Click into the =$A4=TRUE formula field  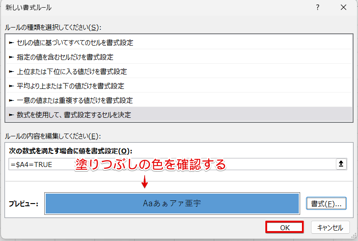click(172, 164)
